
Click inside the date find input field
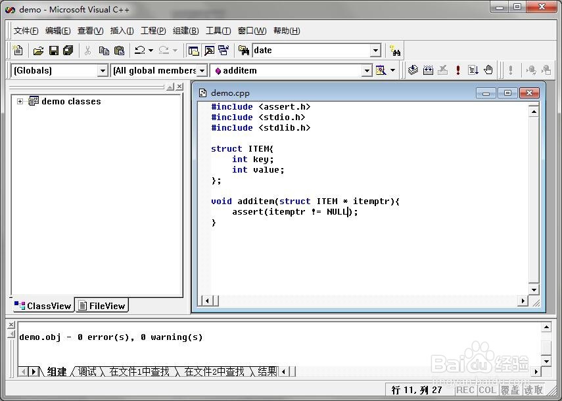[x=311, y=51]
